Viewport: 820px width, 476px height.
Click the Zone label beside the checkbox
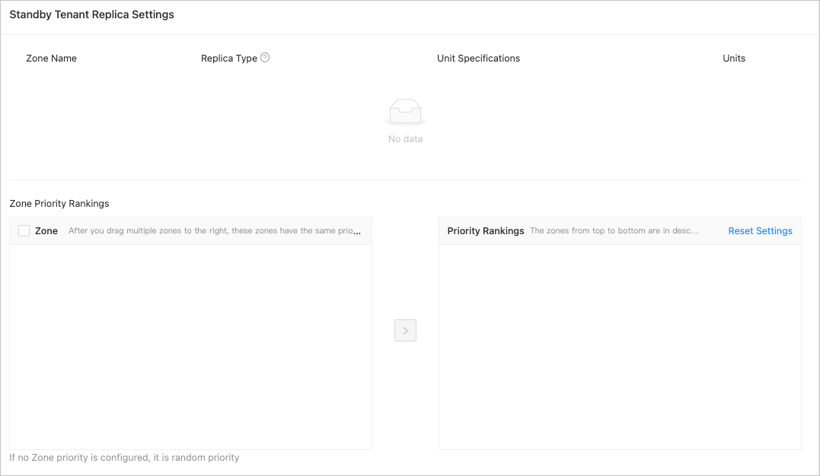[x=46, y=231]
